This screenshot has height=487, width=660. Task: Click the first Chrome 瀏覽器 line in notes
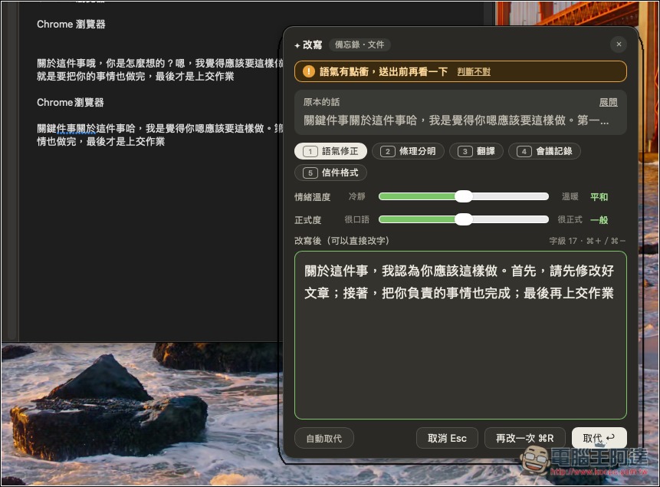point(71,25)
